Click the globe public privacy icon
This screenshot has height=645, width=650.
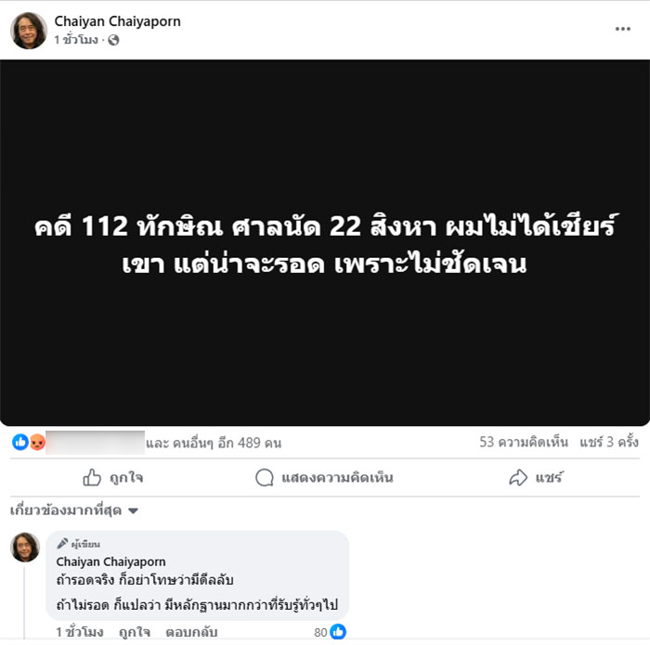click(113, 40)
